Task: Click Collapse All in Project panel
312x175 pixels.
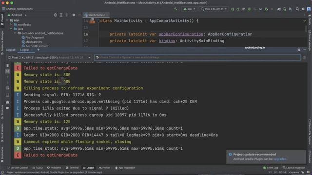Action: point(67,15)
